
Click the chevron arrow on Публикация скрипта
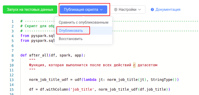[x=101, y=10]
